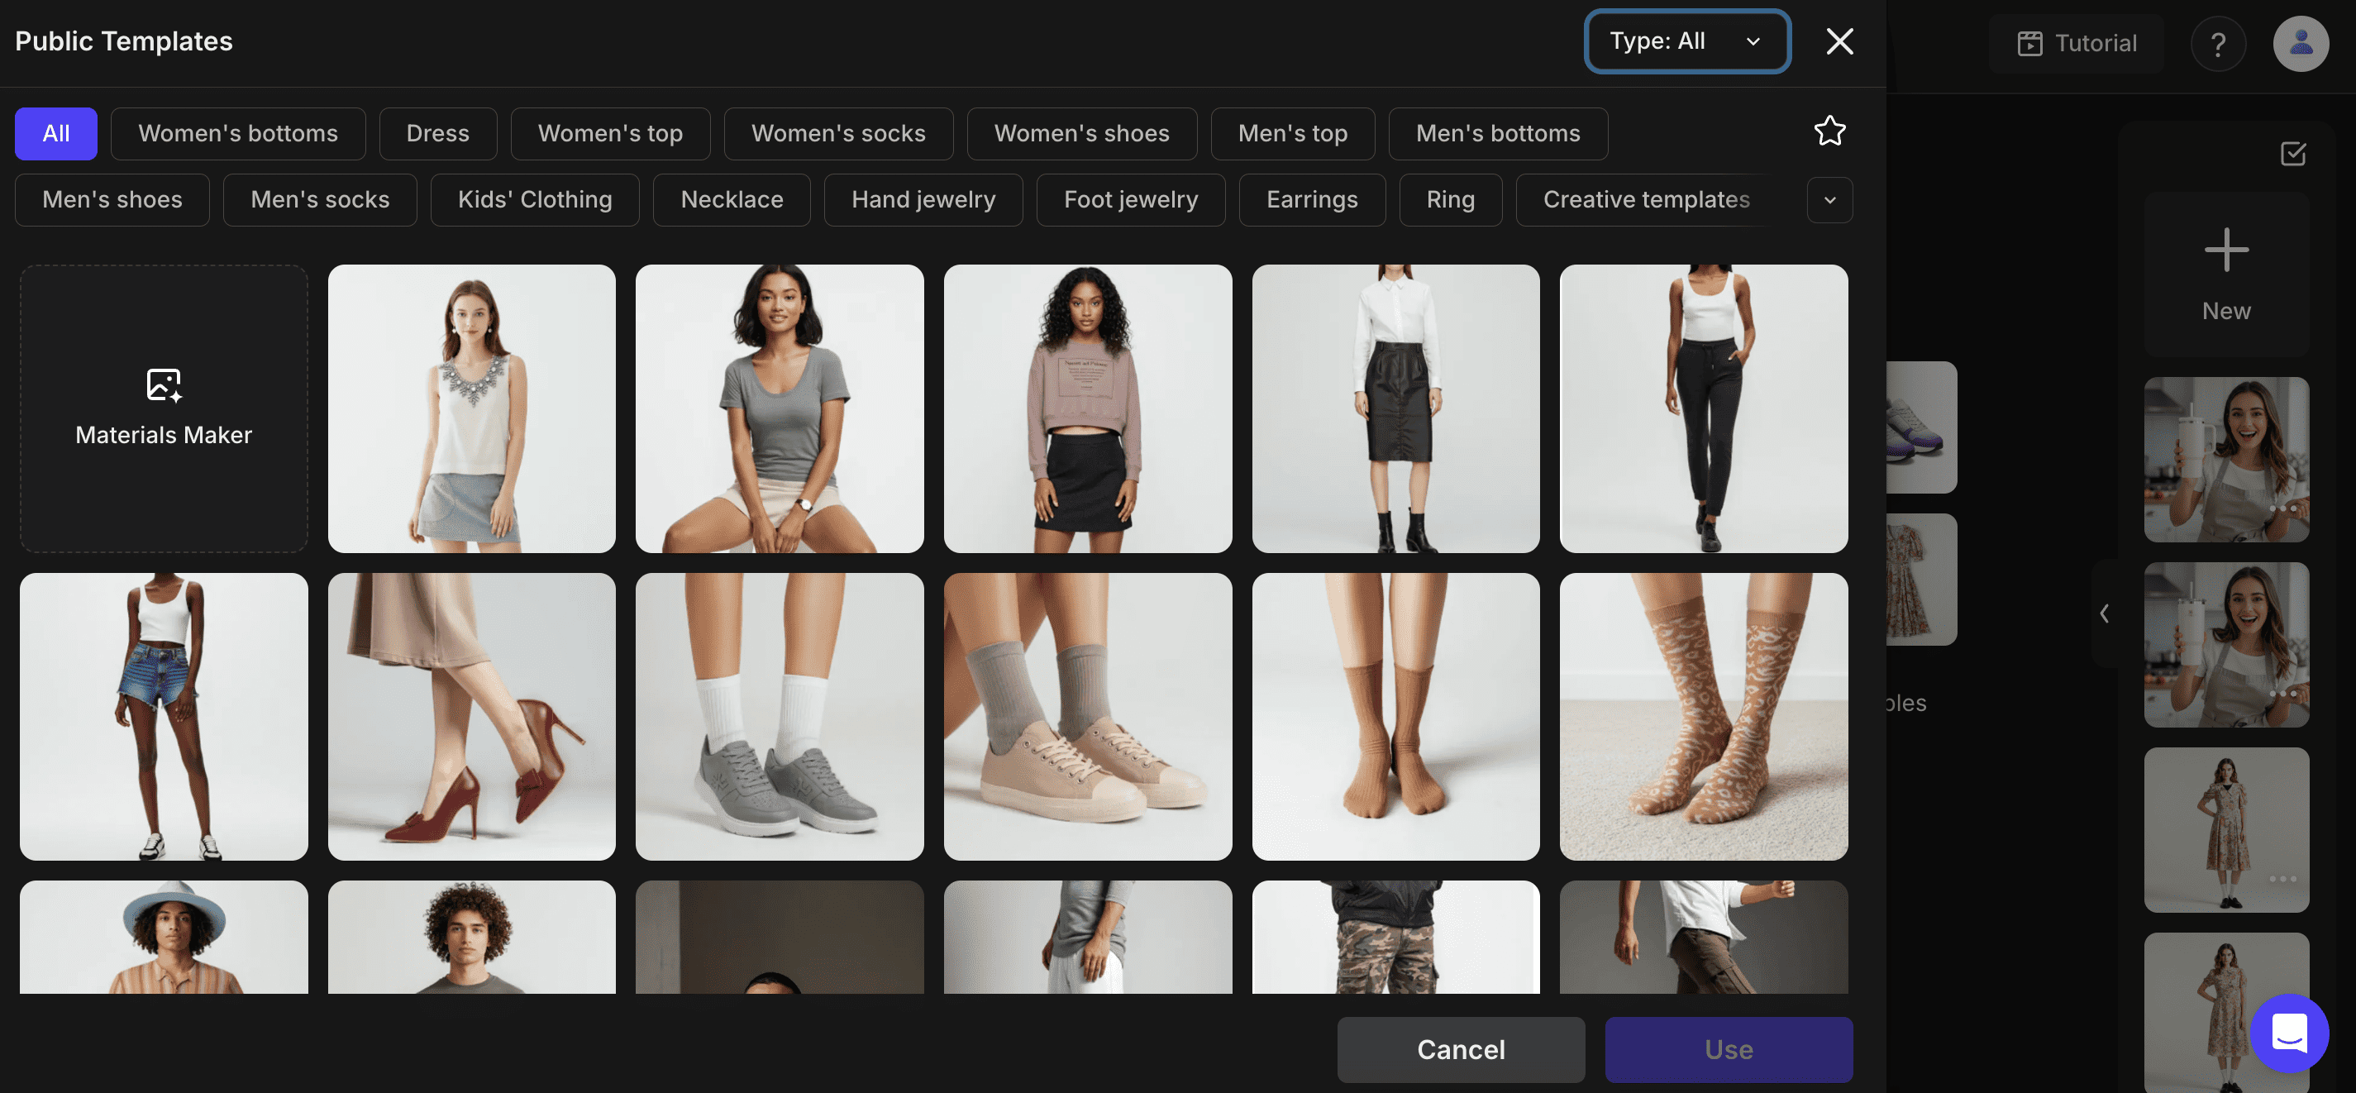Image resolution: width=2356 pixels, height=1093 pixels.
Task: Expand more category tags chevron
Action: pos(1829,200)
